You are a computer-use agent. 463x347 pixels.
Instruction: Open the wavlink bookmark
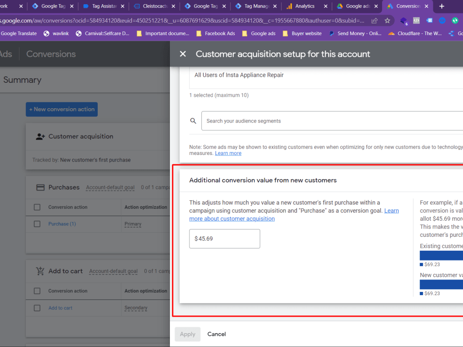coord(56,33)
